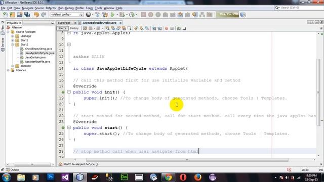Click the memory usage indicator bar
Image resolution: width=324 pixels, height=182 pixels.
227,15
